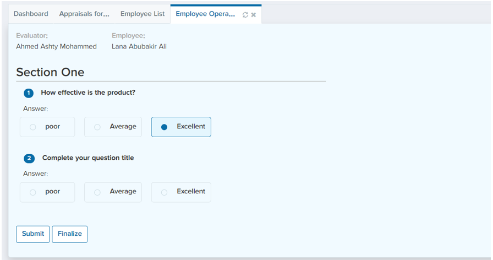Click the Employee Opera... tab label
The height and width of the screenshot is (260, 493).
(x=205, y=14)
